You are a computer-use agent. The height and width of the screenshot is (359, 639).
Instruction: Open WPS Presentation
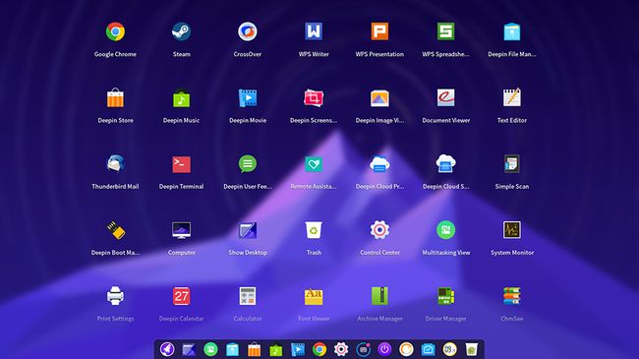point(379,31)
